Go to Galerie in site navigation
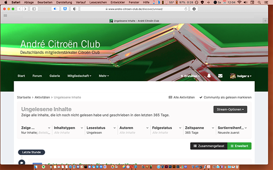Screen dimensions: 273x170 [55, 76]
